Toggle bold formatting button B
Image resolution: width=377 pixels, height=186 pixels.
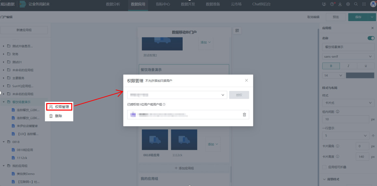[x=331, y=66]
